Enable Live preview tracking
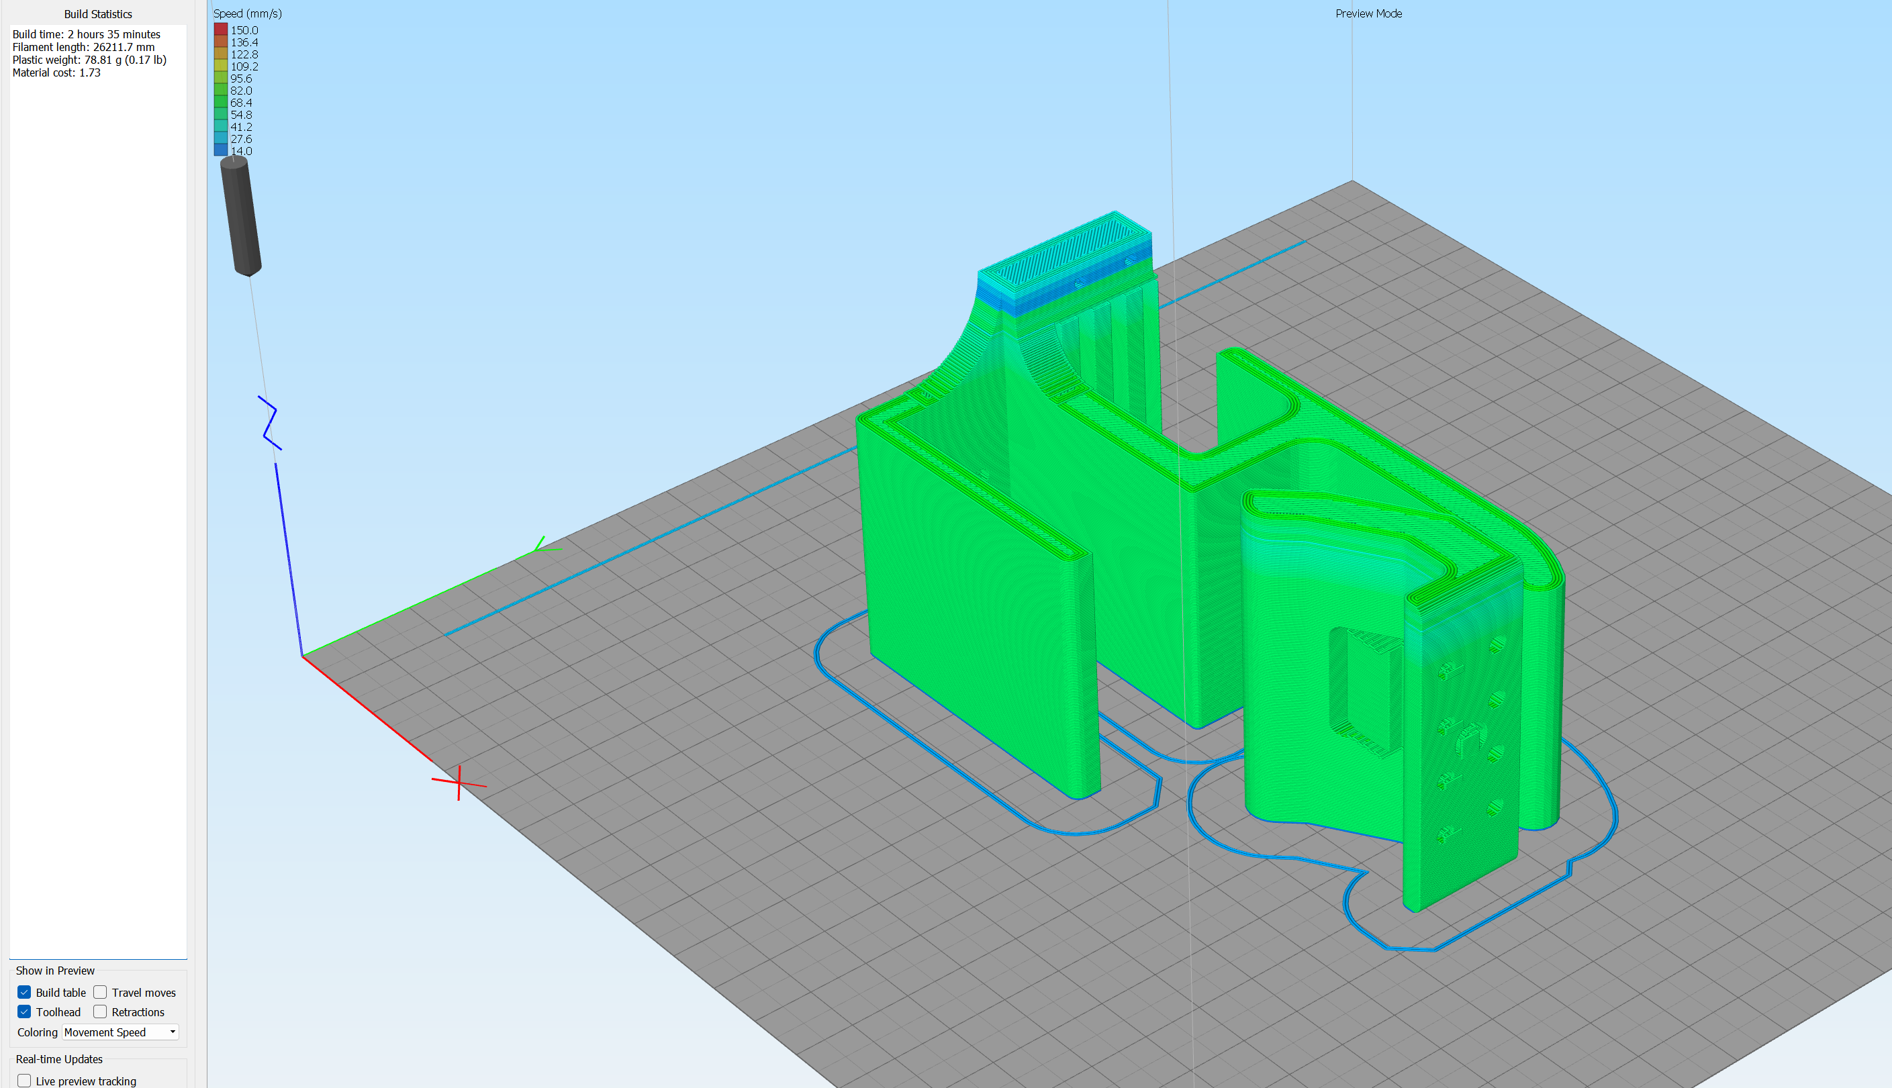This screenshot has height=1088, width=1892. tap(24, 1081)
